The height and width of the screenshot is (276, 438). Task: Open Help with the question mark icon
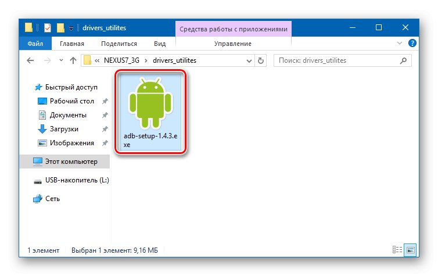412,44
